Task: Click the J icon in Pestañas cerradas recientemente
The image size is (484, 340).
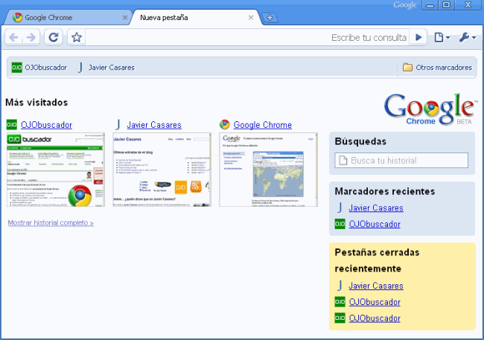Action: pos(340,286)
